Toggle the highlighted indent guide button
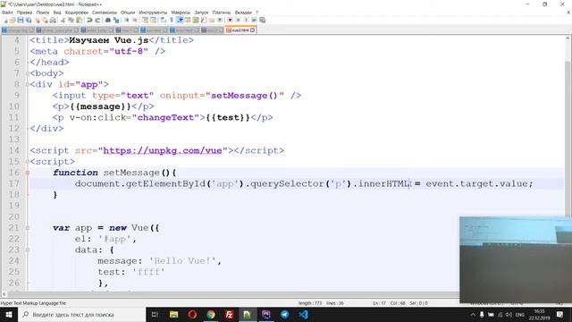 [181, 20]
